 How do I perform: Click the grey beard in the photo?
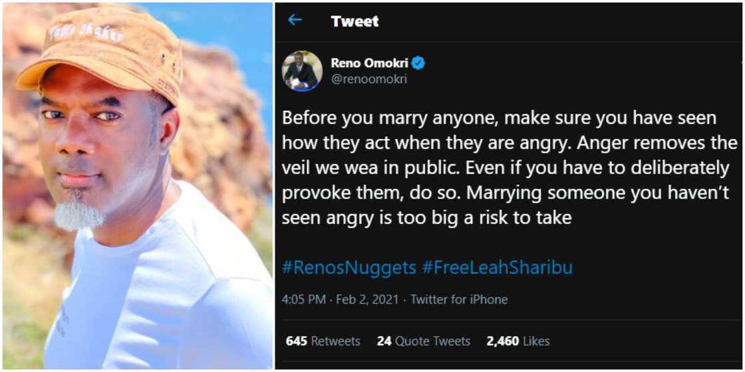point(78,213)
